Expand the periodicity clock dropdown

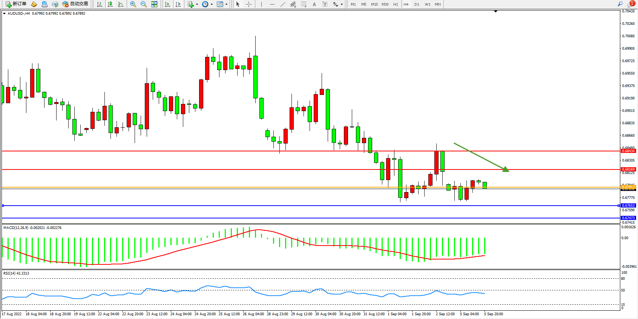[212, 5]
